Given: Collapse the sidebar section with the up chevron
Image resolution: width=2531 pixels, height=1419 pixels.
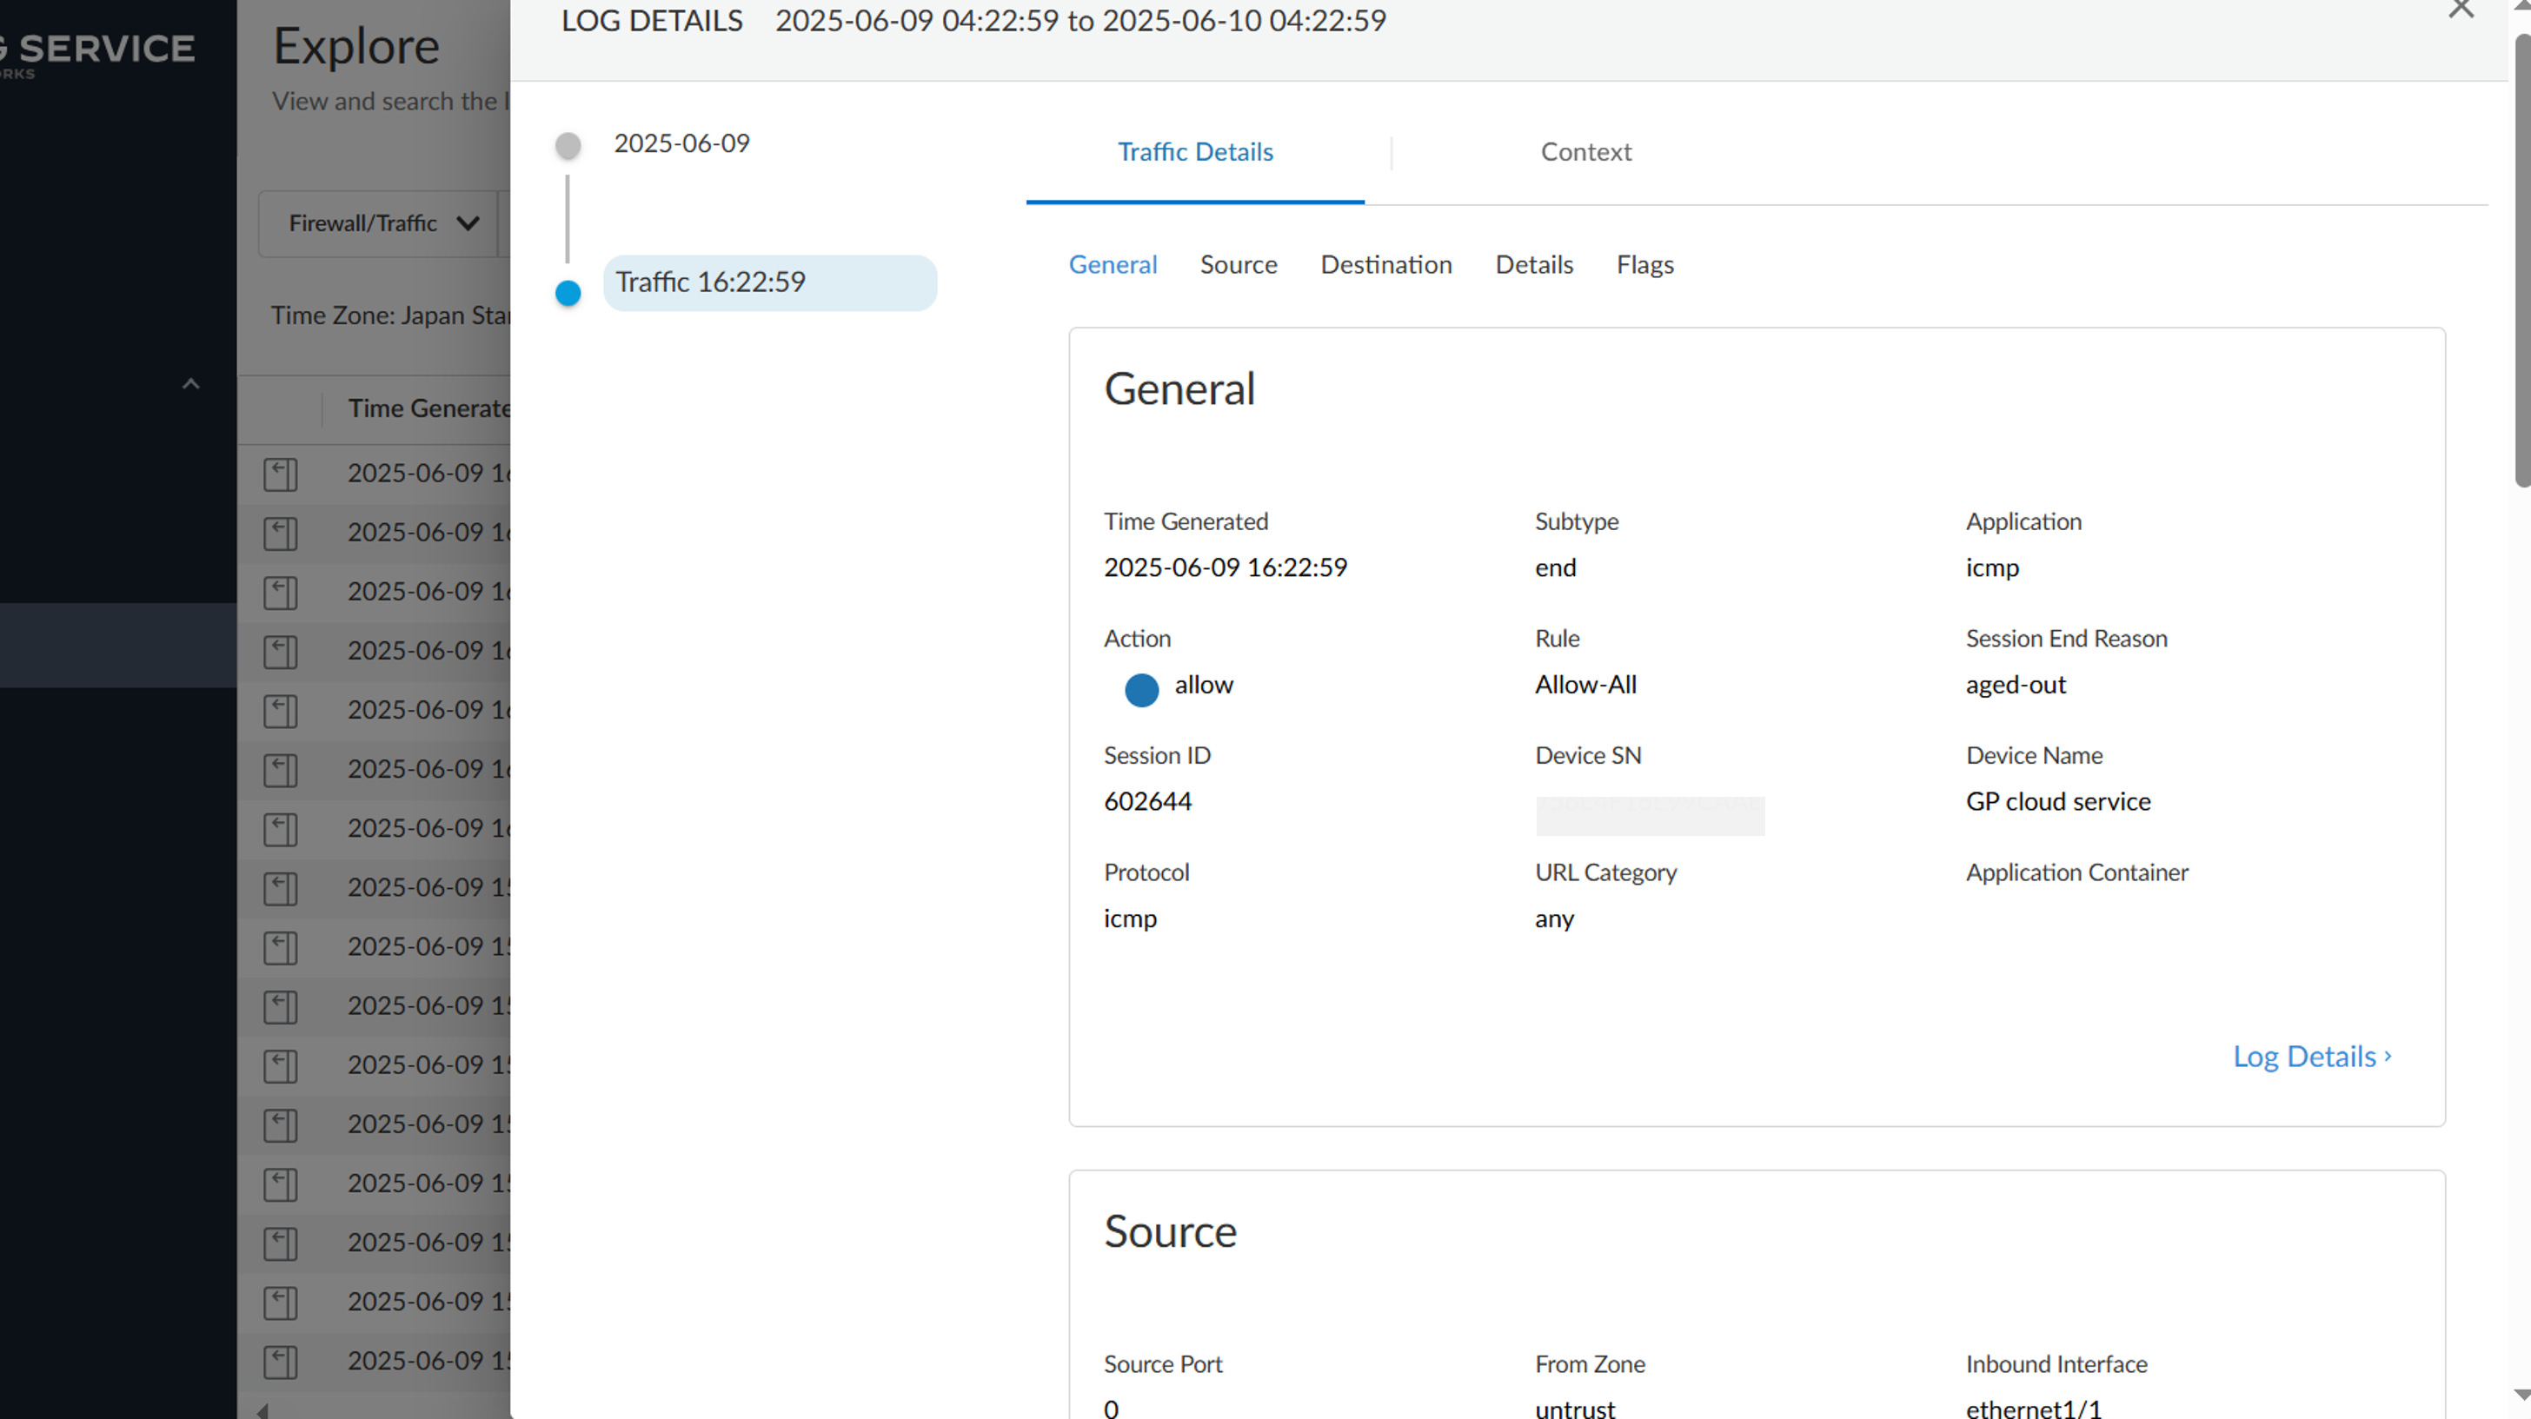Looking at the screenshot, I should (x=190, y=384).
